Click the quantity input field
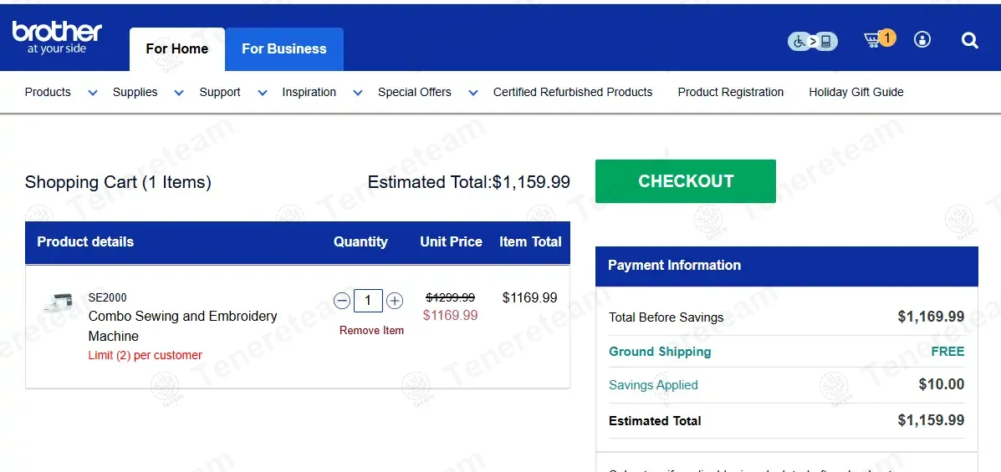The width and height of the screenshot is (1001, 472). coord(368,301)
